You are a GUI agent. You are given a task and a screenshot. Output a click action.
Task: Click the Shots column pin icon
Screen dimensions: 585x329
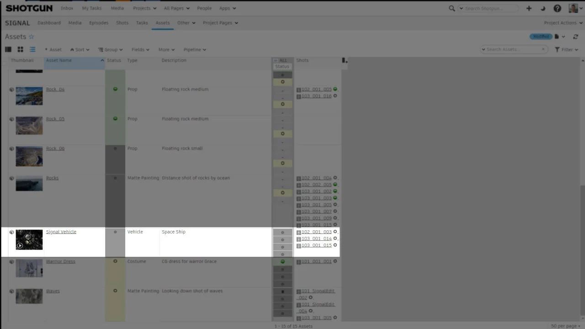tap(345, 60)
